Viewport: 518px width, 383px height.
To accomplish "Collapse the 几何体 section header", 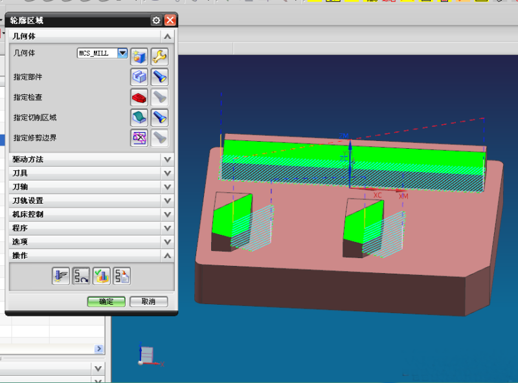I will pyautogui.click(x=167, y=37).
